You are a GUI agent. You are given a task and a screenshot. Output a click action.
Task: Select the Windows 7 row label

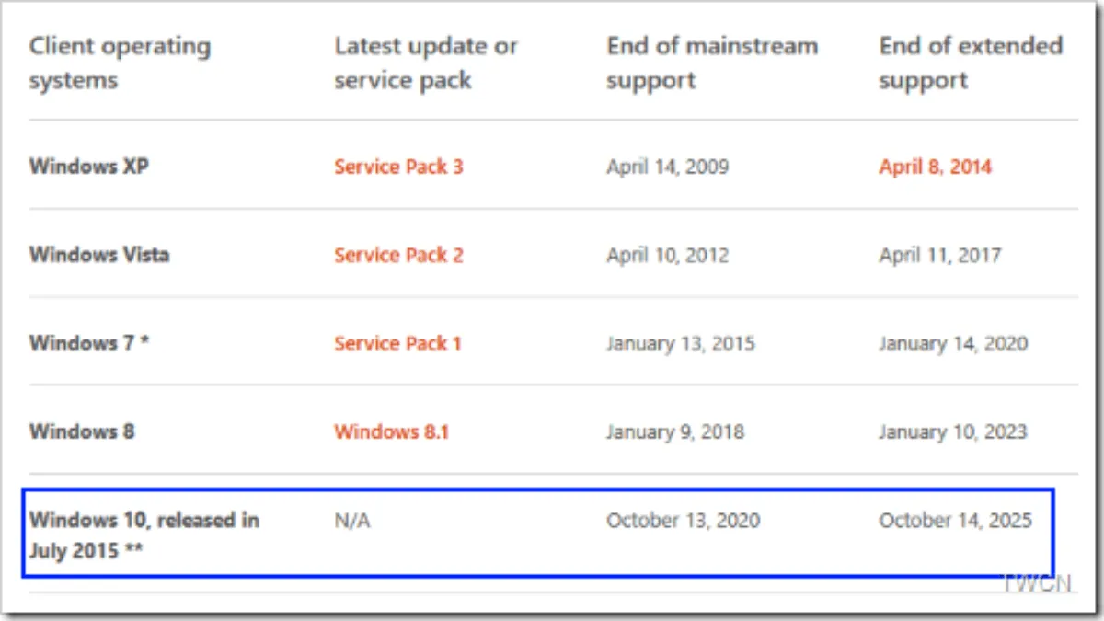[89, 343]
